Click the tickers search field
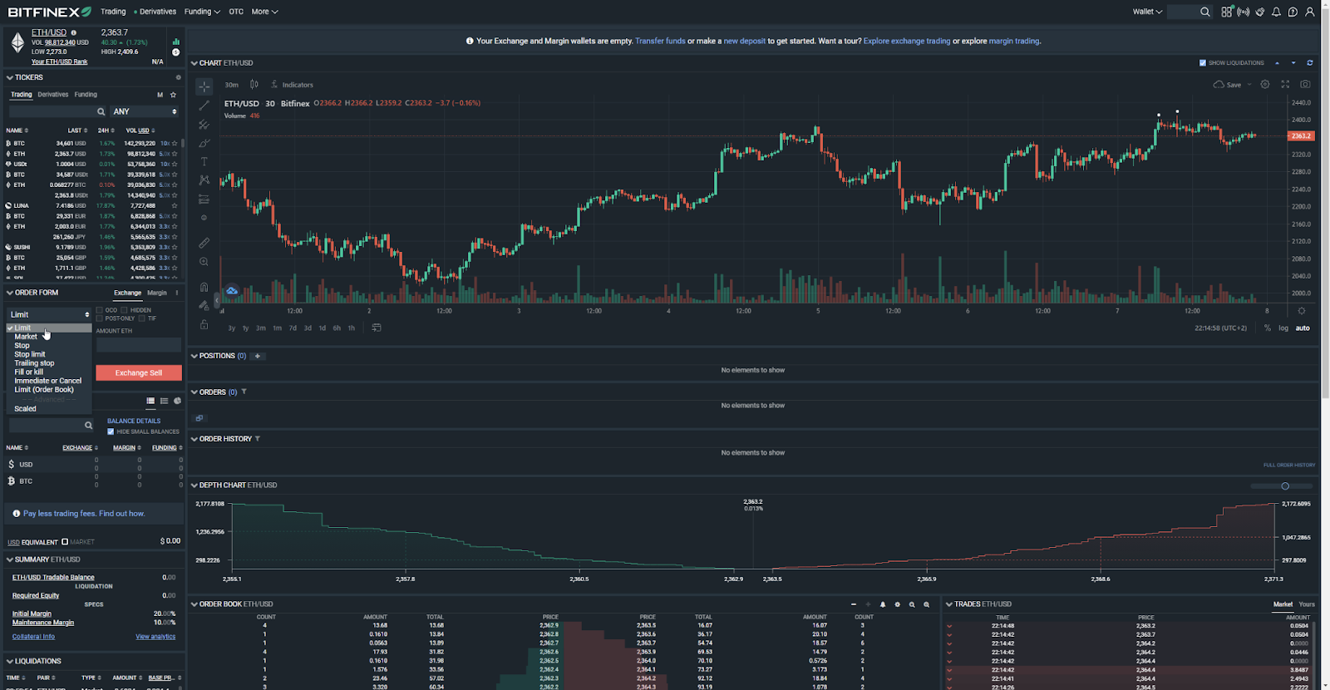This screenshot has width=1330, height=690. [57, 111]
